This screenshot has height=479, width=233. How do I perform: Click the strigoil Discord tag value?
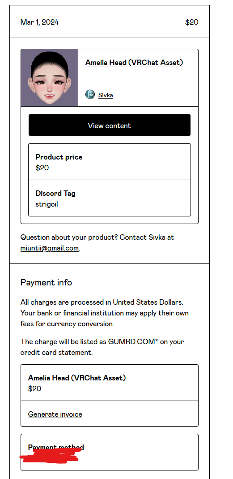[x=47, y=204]
